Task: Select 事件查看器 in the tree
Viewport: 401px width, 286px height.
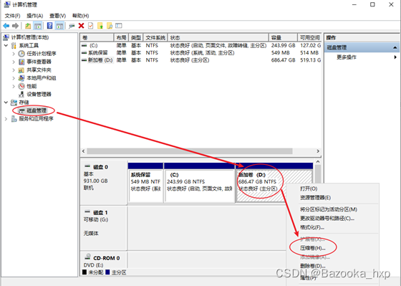Action: 39,62
